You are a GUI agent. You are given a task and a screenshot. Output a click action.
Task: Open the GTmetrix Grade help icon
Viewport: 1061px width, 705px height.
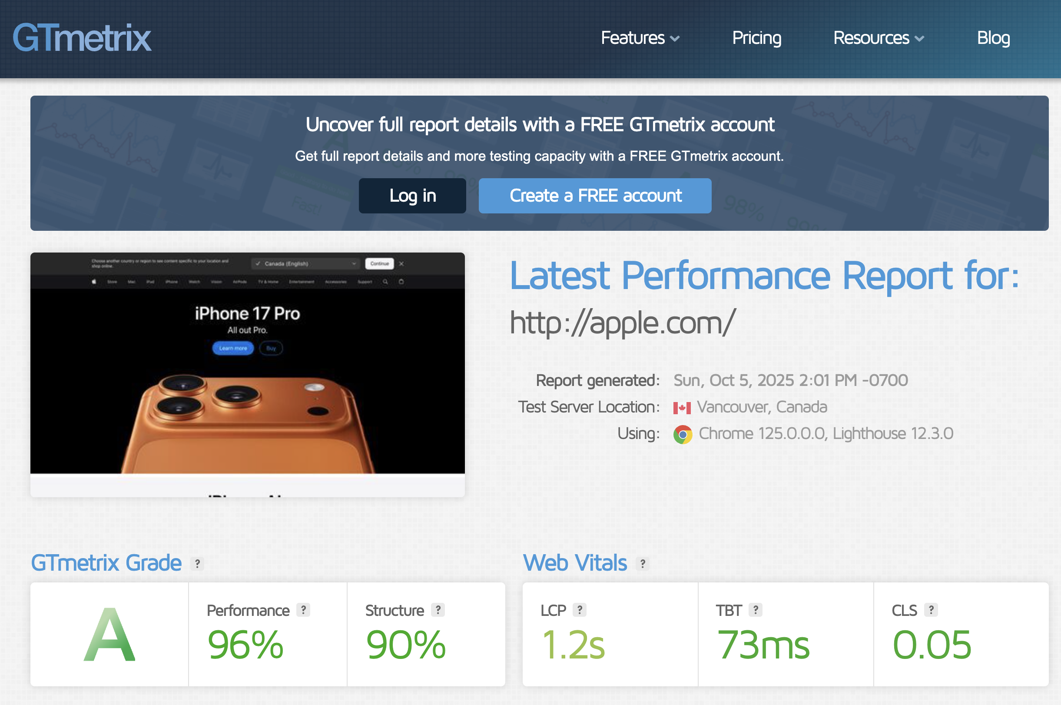[x=197, y=563]
